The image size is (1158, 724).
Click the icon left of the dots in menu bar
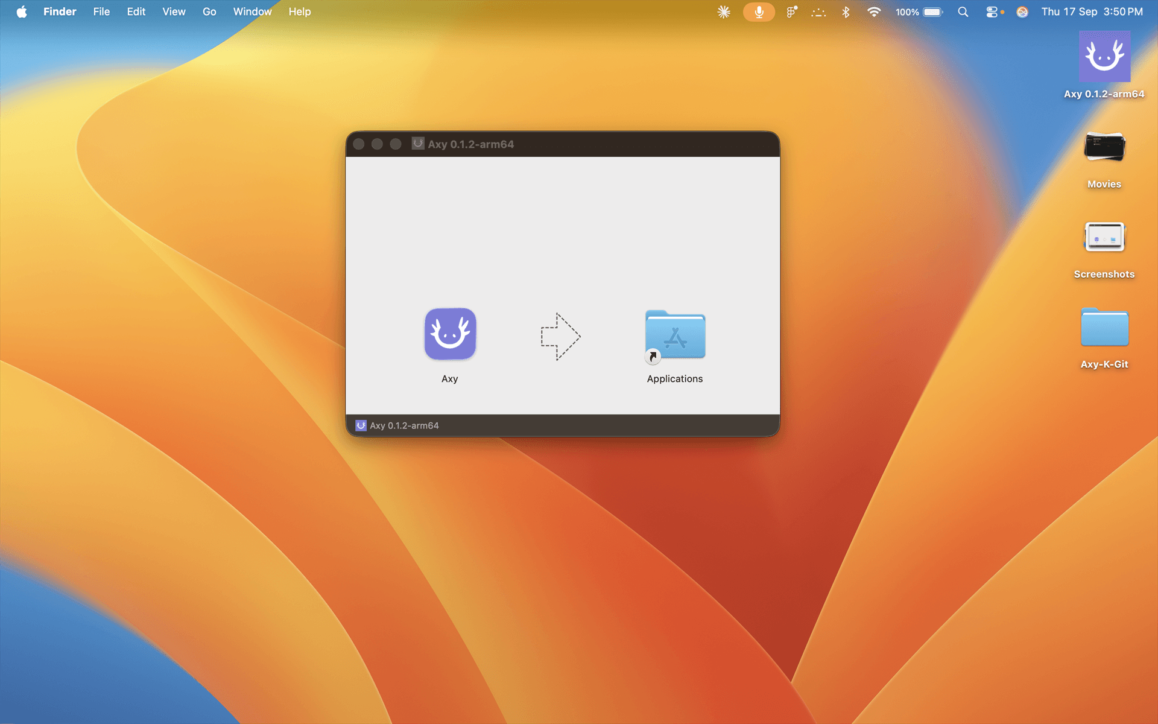click(x=792, y=11)
